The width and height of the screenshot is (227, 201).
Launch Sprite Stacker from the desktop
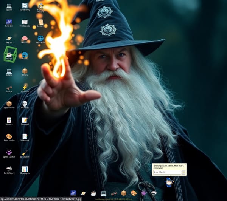pos(9,154)
